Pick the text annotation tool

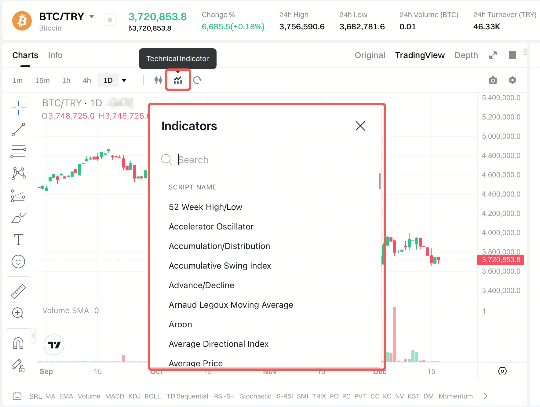pos(18,240)
